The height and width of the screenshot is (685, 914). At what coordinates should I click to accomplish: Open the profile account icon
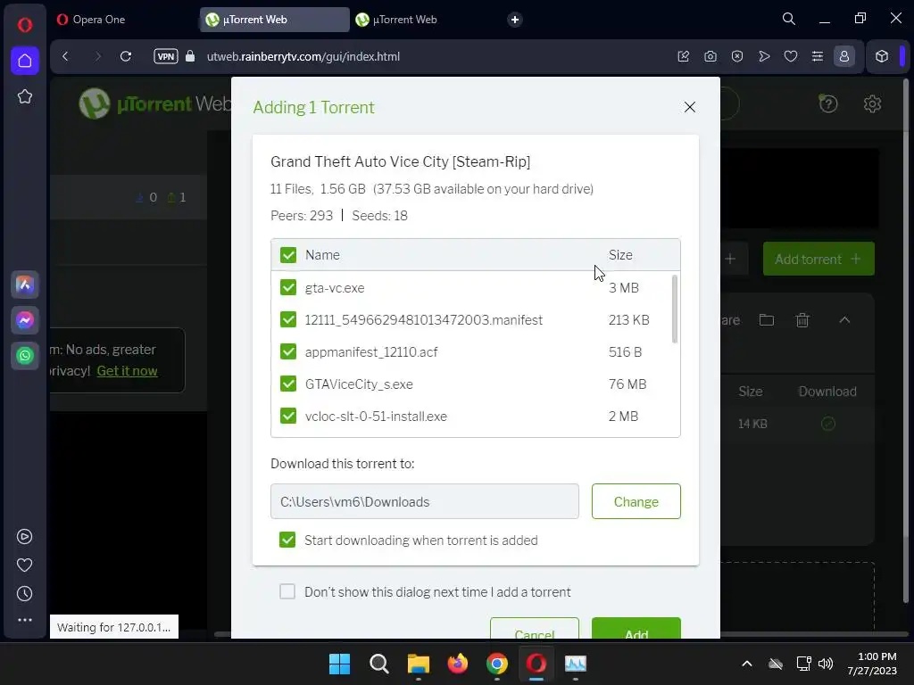pyautogui.click(x=844, y=56)
